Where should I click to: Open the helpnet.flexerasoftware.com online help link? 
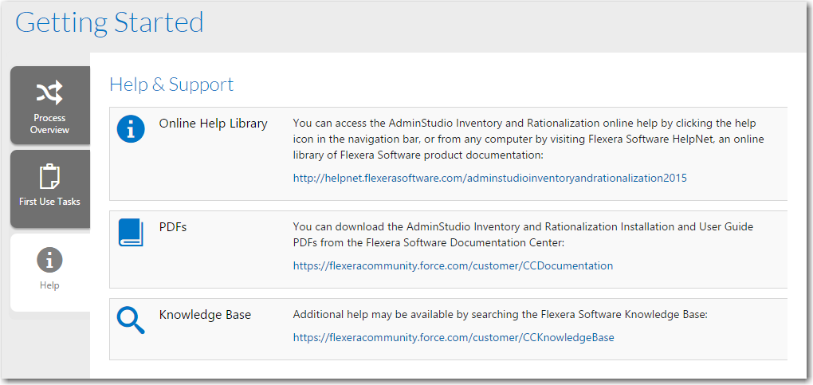tap(490, 178)
